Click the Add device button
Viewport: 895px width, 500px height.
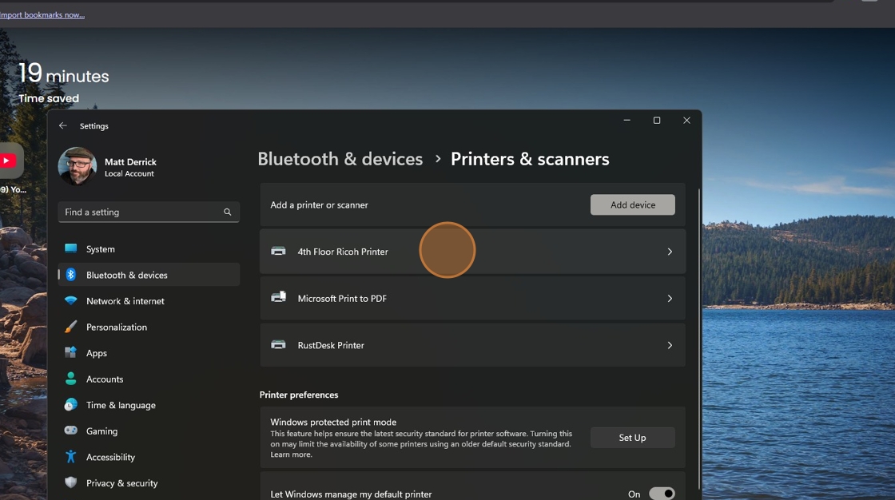[x=632, y=205]
